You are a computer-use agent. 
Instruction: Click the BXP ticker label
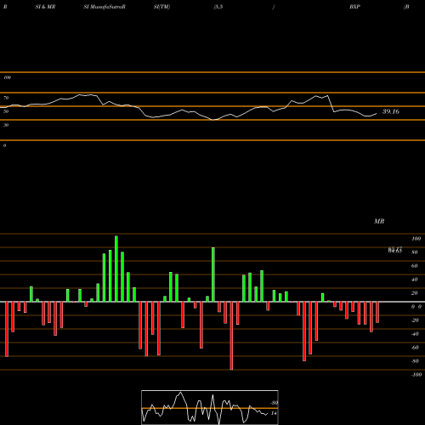tap(354, 7)
